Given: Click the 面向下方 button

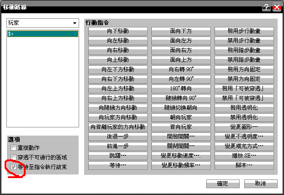Looking at the screenshot, I should pyautogui.click(x=181, y=31).
